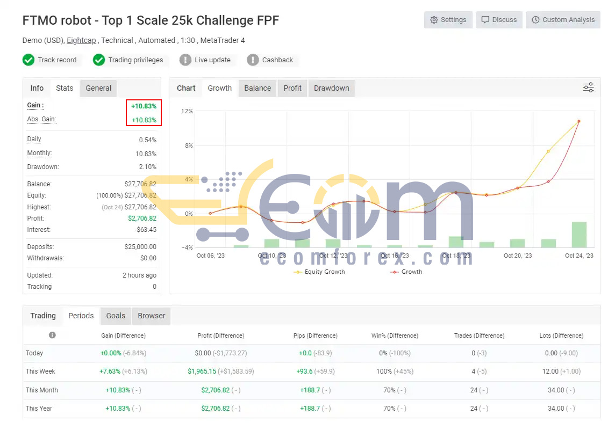The image size is (615, 423).
Task: Click the This Year row label
Action: 39,409
